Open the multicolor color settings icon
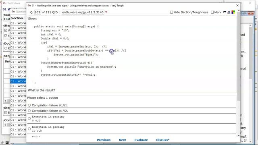The width and height of the screenshot is (258, 145). [233, 12]
